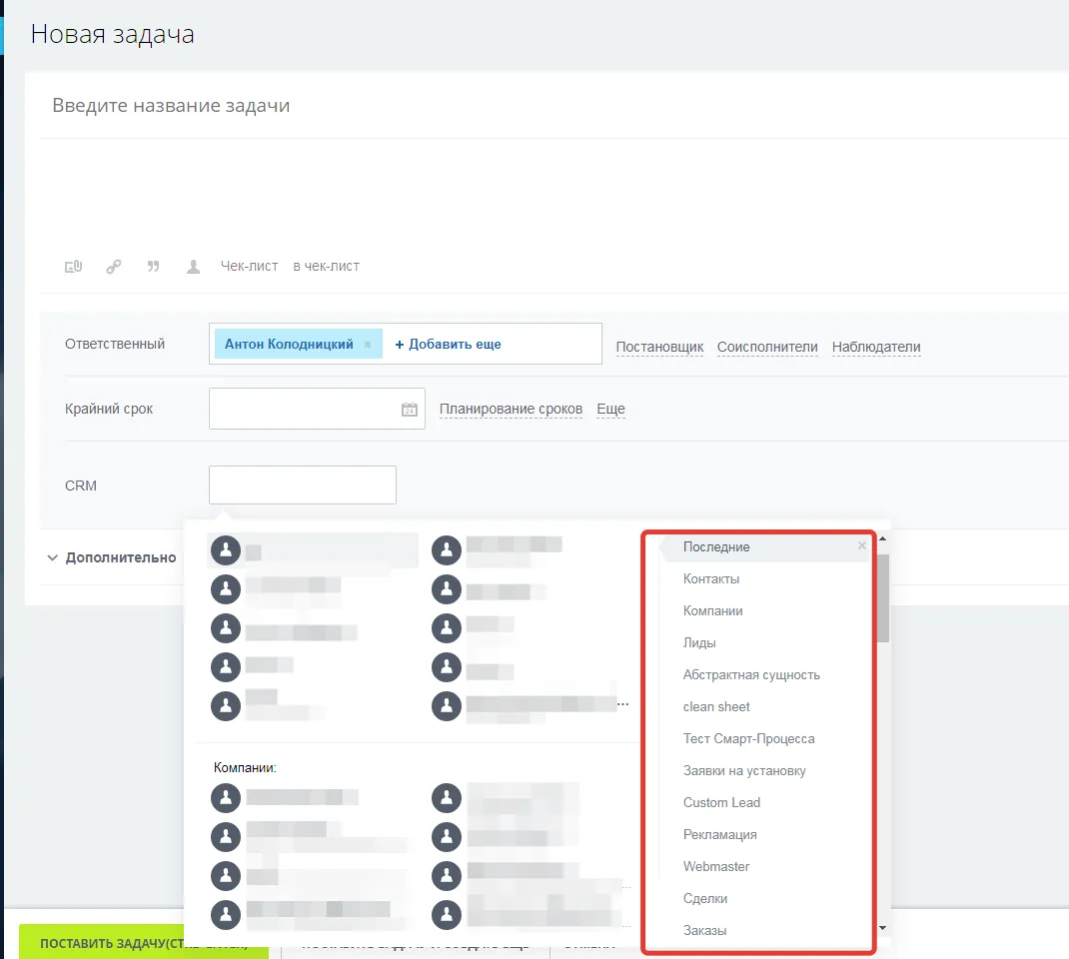
Task: Click the task title input field
Action: (x=400, y=106)
